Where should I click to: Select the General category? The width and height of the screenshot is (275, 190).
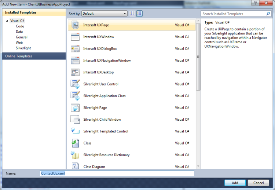[22, 37]
